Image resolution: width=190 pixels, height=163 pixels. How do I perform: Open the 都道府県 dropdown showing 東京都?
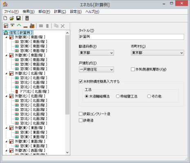pyautogui.click(x=96, y=53)
